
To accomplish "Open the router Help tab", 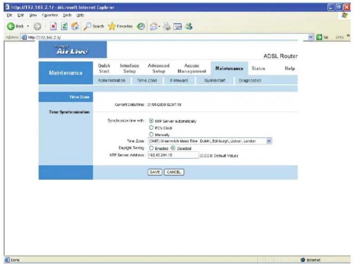I will (x=290, y=68).
